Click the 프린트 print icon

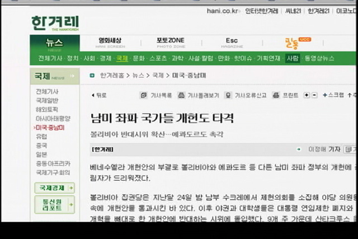point(276,95)
